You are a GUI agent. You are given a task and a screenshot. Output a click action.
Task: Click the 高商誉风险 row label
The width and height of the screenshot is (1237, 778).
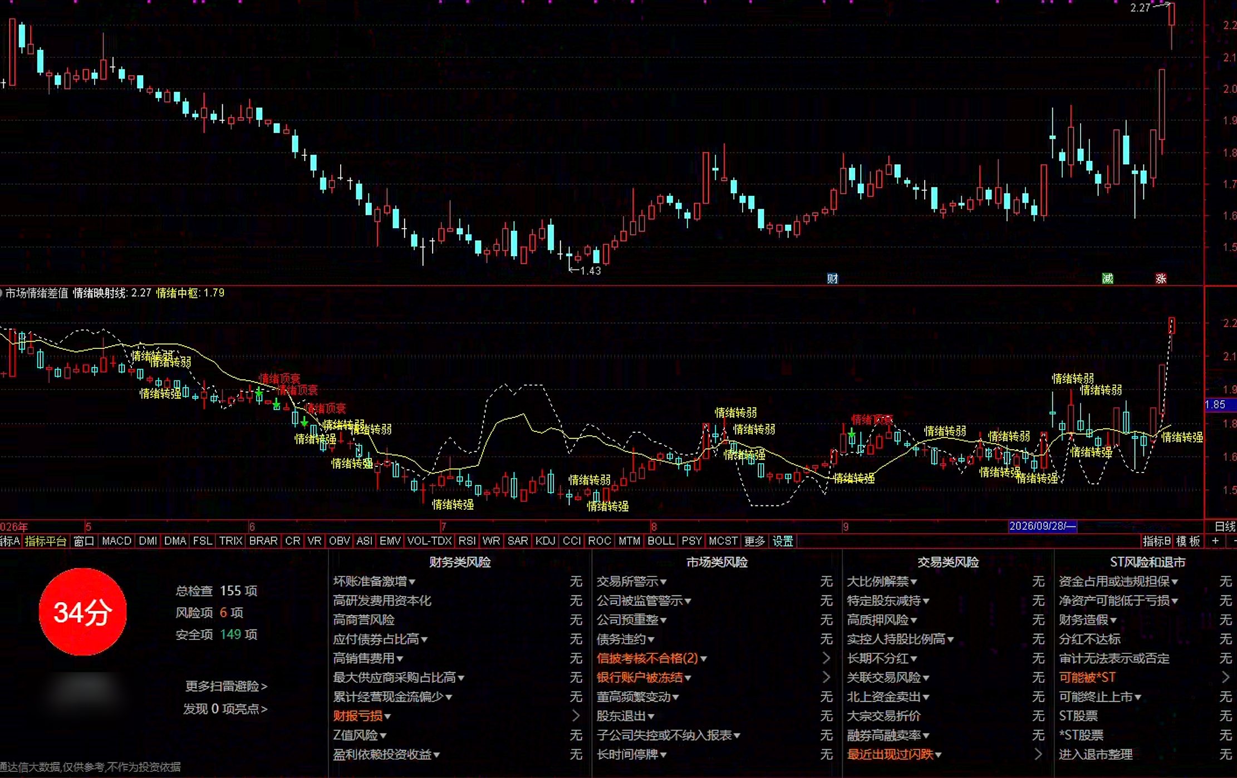tap(364, 620)
